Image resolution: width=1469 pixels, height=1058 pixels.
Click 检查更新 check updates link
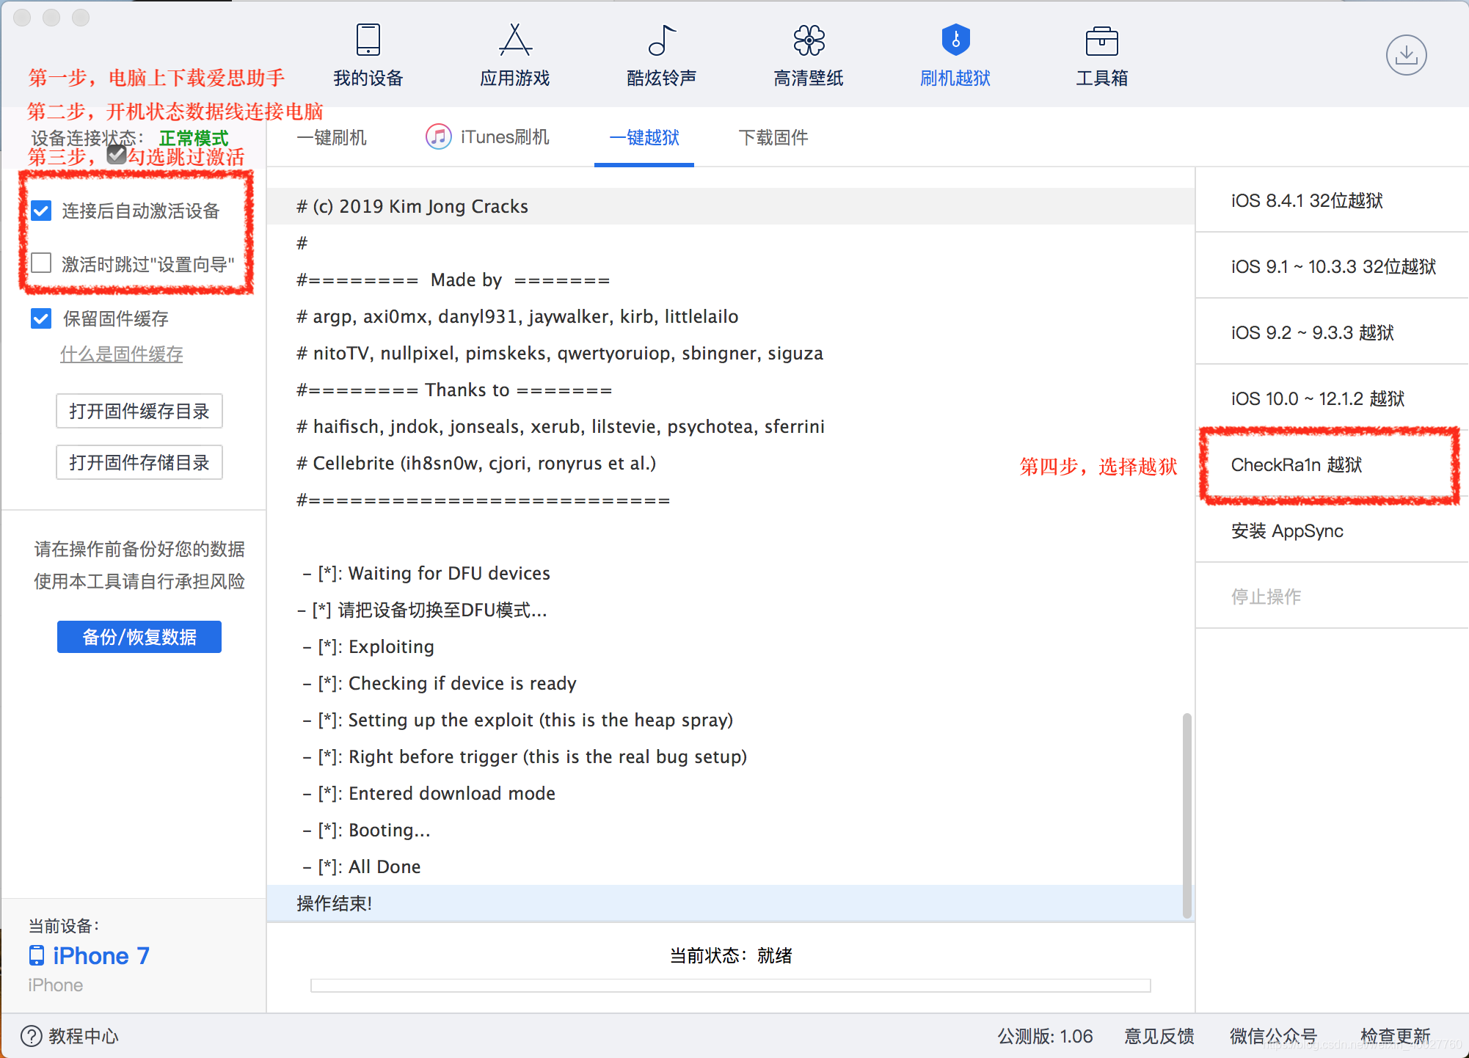pos(1396,1036)
